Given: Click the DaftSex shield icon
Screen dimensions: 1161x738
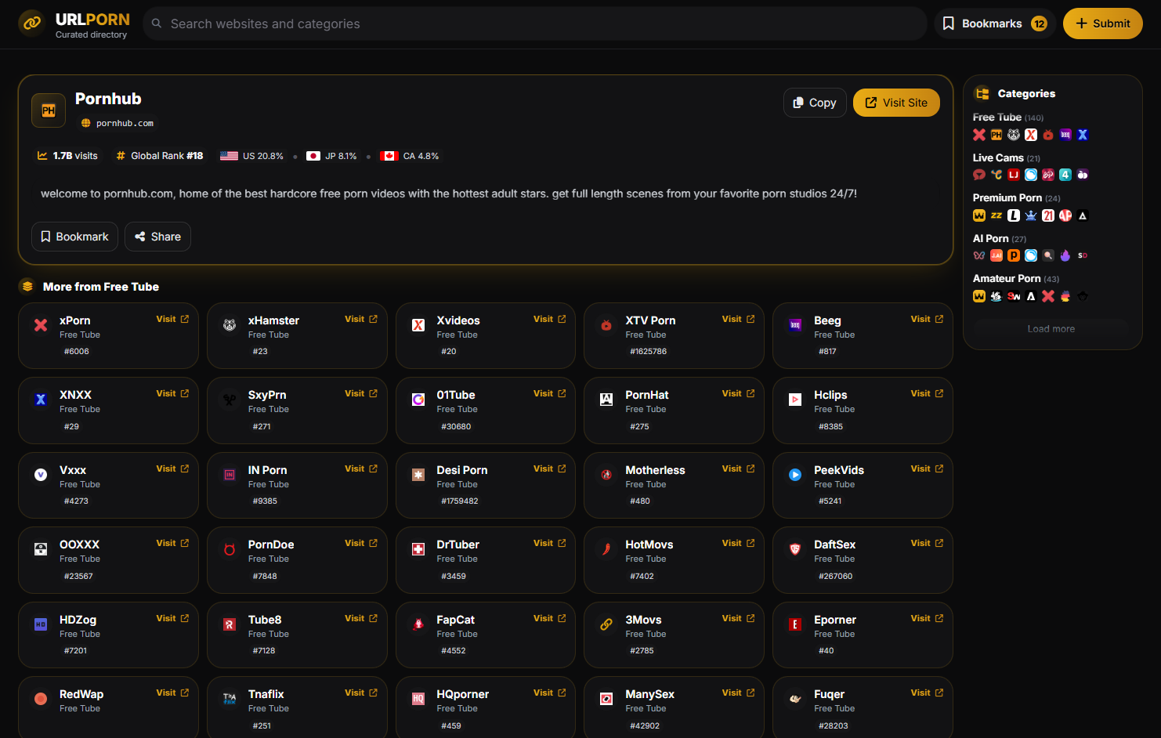Looking at the screenshot, I should [795, 549].
